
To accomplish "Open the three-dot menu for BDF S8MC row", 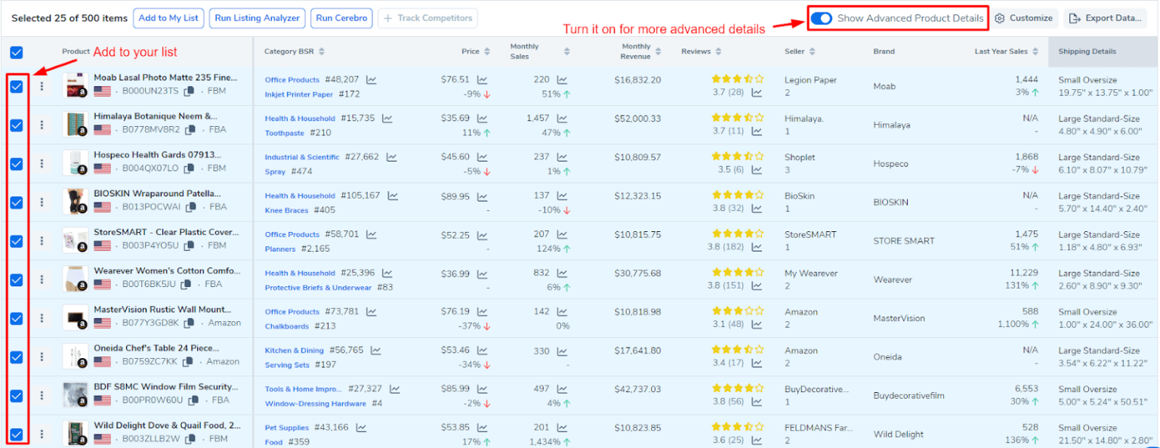I will coord(42,395).
